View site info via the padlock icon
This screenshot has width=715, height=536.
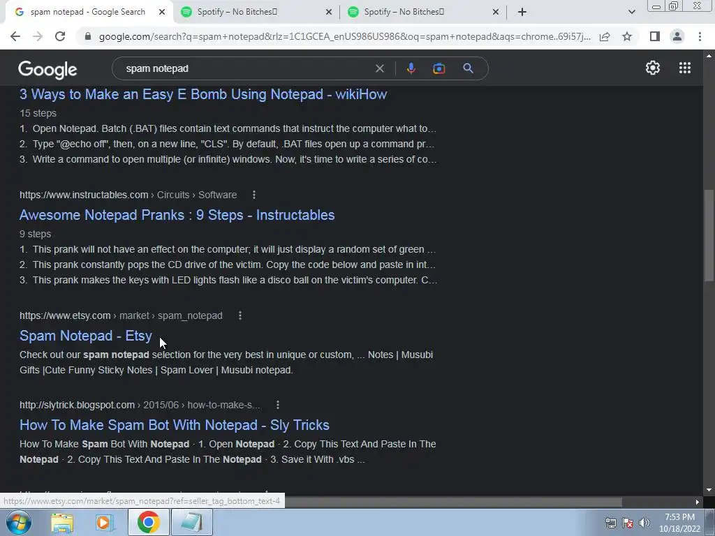click(x=88, y=36)
